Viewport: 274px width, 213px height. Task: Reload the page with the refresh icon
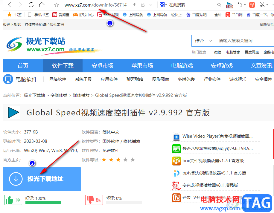(x=31, y=5)
